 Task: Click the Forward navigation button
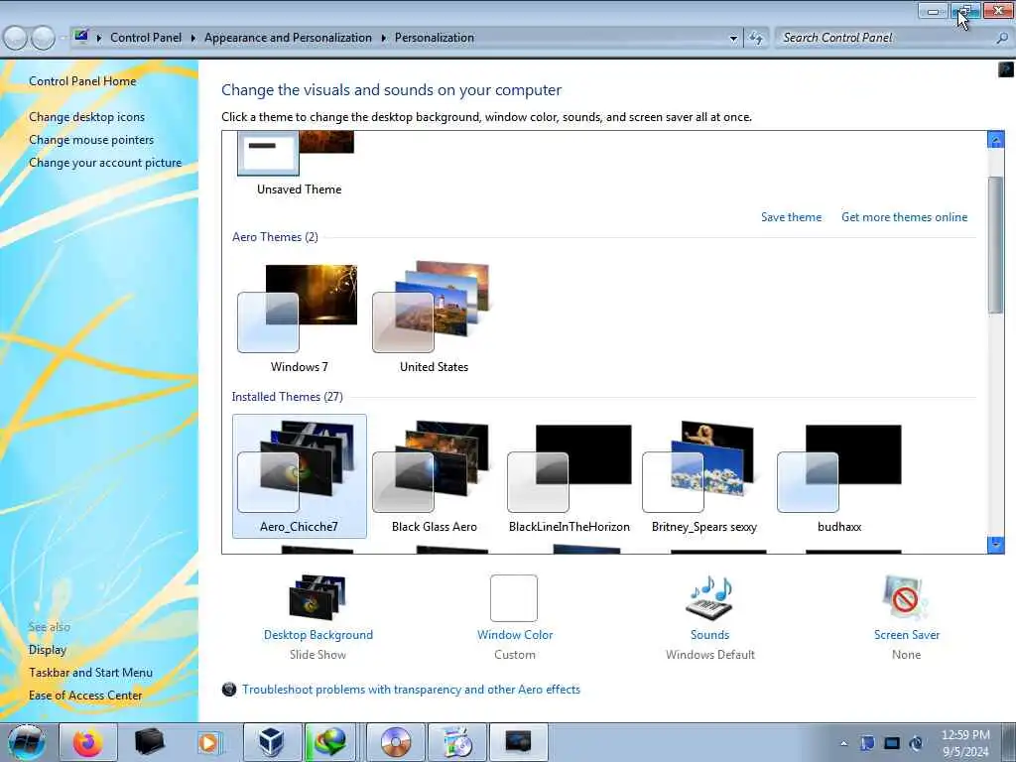[x=43, y=39]
